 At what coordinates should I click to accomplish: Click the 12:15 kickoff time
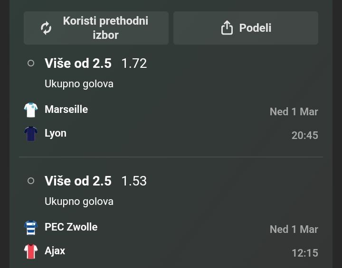pyautogui.click(x=304, y=253)
